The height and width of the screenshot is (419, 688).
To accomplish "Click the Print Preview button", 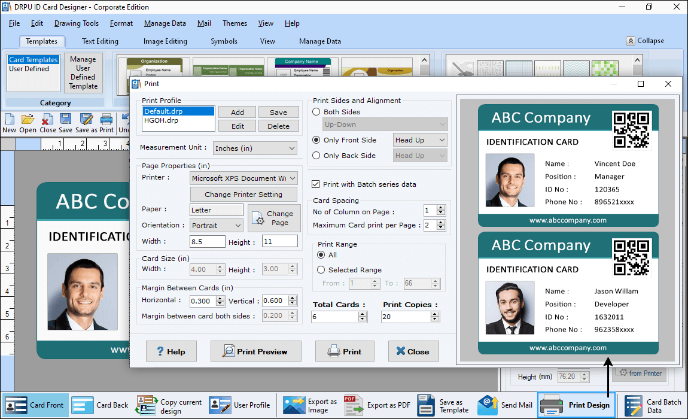I will coord(256,351).
